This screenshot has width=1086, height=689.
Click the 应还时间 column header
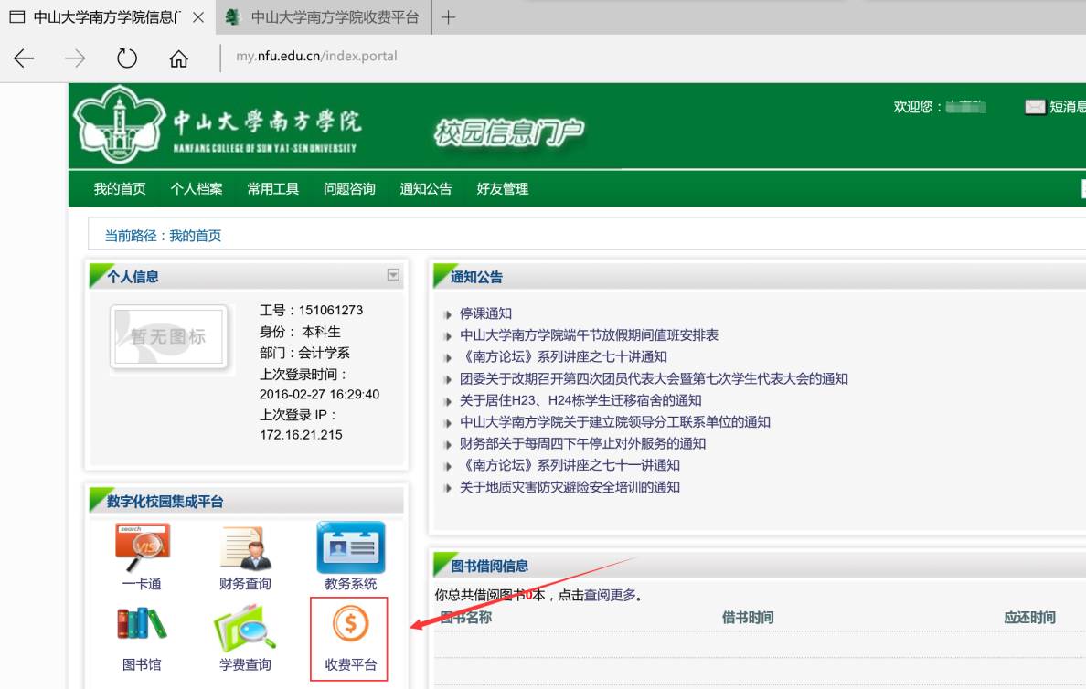click(x=1030, y=618)
